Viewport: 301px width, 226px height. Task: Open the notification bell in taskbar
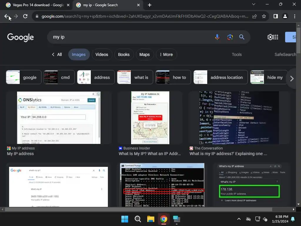[293, 219]
